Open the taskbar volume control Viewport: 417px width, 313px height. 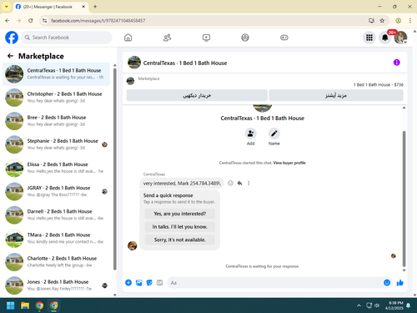pyautogui.click(x=377, y=305)
